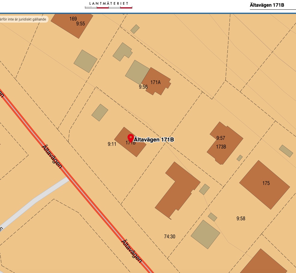Click the red location pin marker
The image size is (296, 273).
(x=131, y=138)
